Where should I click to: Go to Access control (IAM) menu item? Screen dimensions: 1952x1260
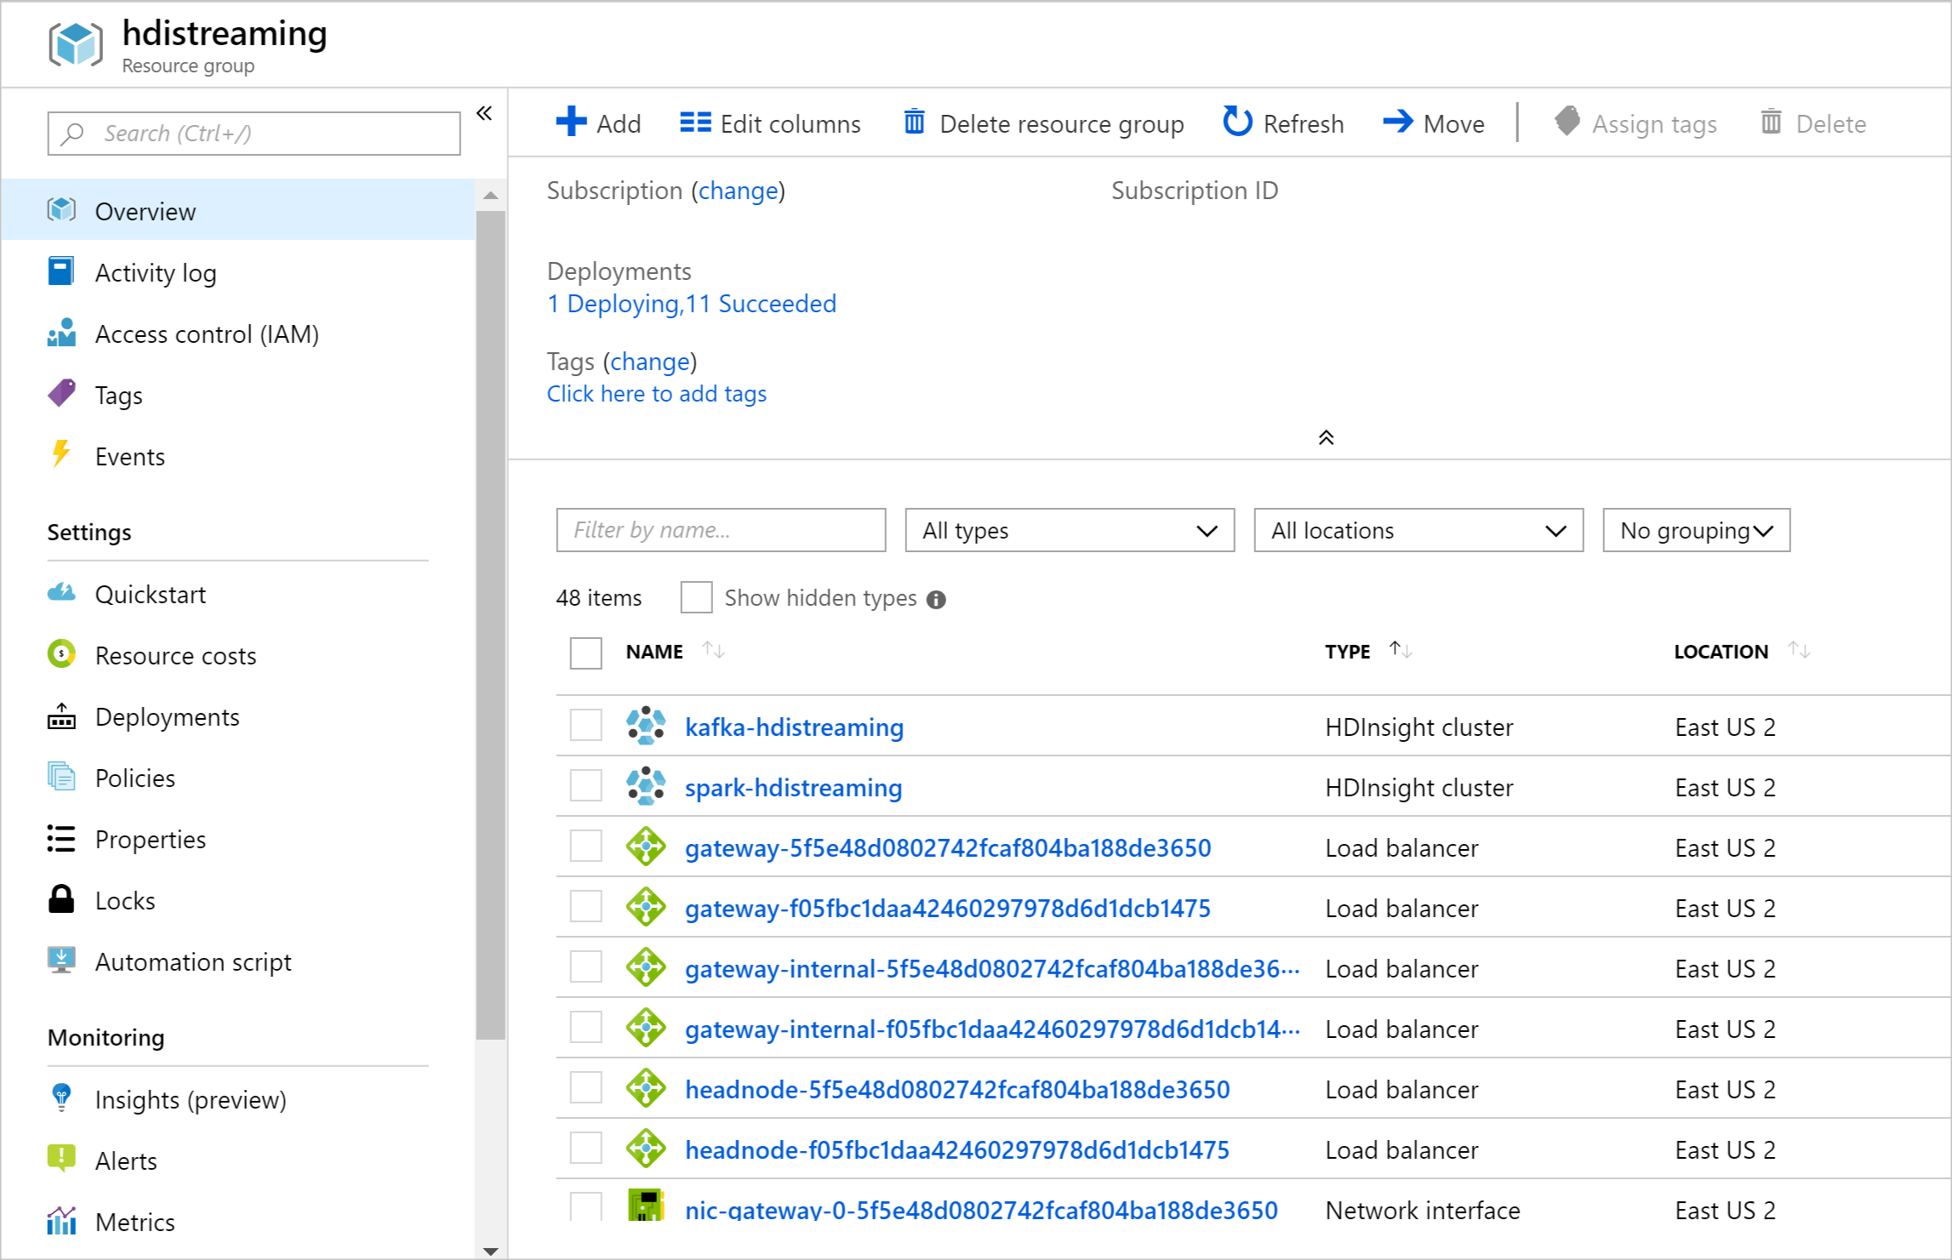[207, 334]
